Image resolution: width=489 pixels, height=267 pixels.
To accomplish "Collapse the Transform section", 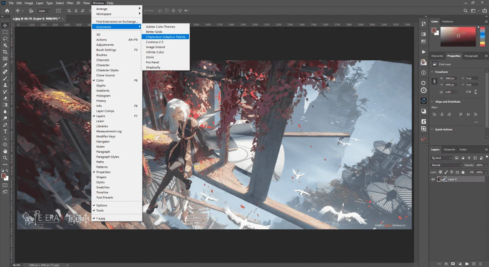I will 432,72.
